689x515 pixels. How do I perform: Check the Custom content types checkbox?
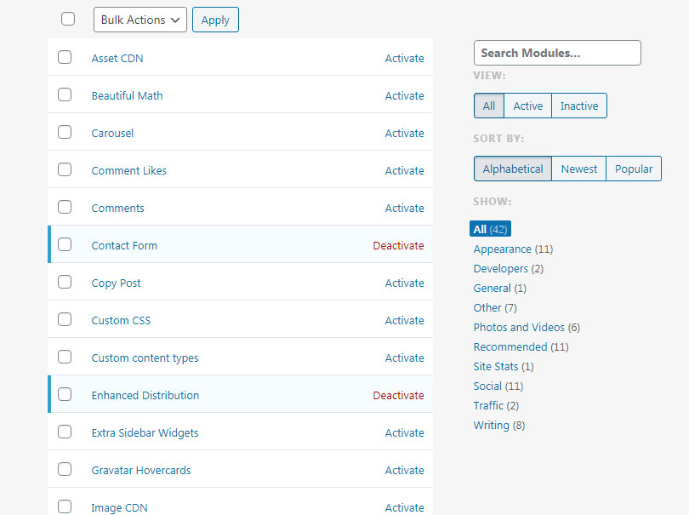65,357
